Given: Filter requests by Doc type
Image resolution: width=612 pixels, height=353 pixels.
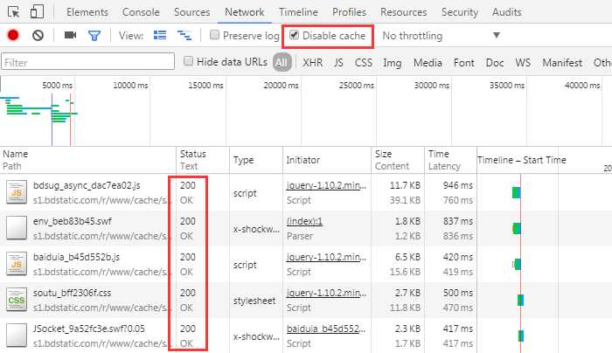Looking at the screenshot, I should (x=495, y=62).
